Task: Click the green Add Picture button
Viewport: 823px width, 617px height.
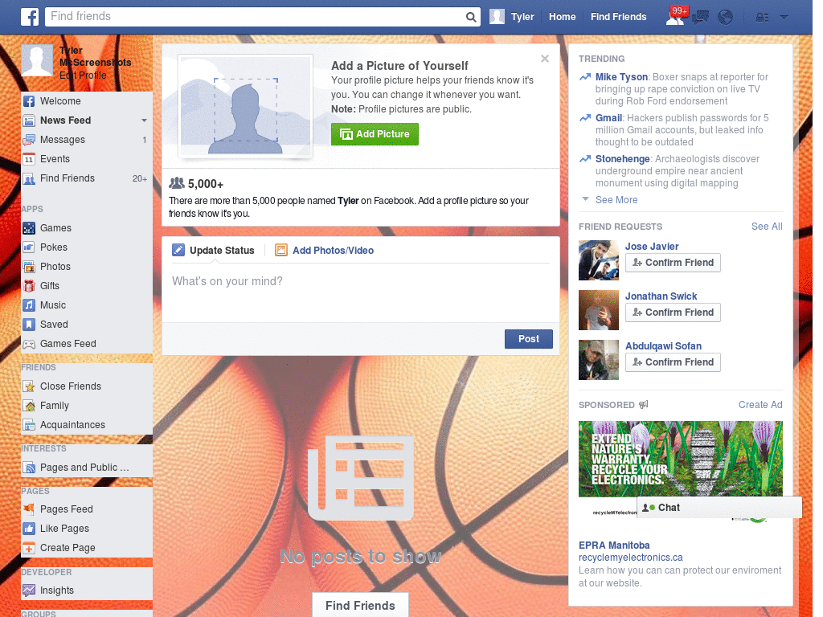Action: 375,134
